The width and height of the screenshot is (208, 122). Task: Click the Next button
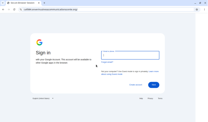[154, 85]
